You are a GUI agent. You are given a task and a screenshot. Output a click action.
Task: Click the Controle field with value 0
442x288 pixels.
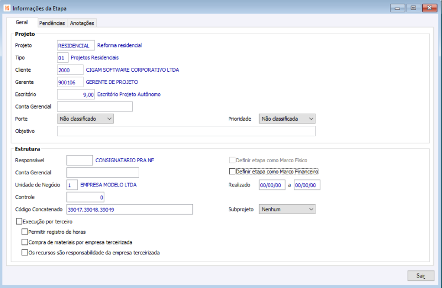point(86,197)
